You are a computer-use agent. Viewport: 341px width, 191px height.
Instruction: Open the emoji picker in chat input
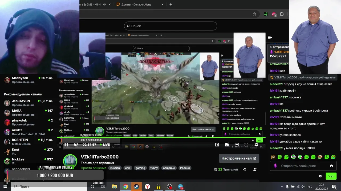(x=331, y=166)
